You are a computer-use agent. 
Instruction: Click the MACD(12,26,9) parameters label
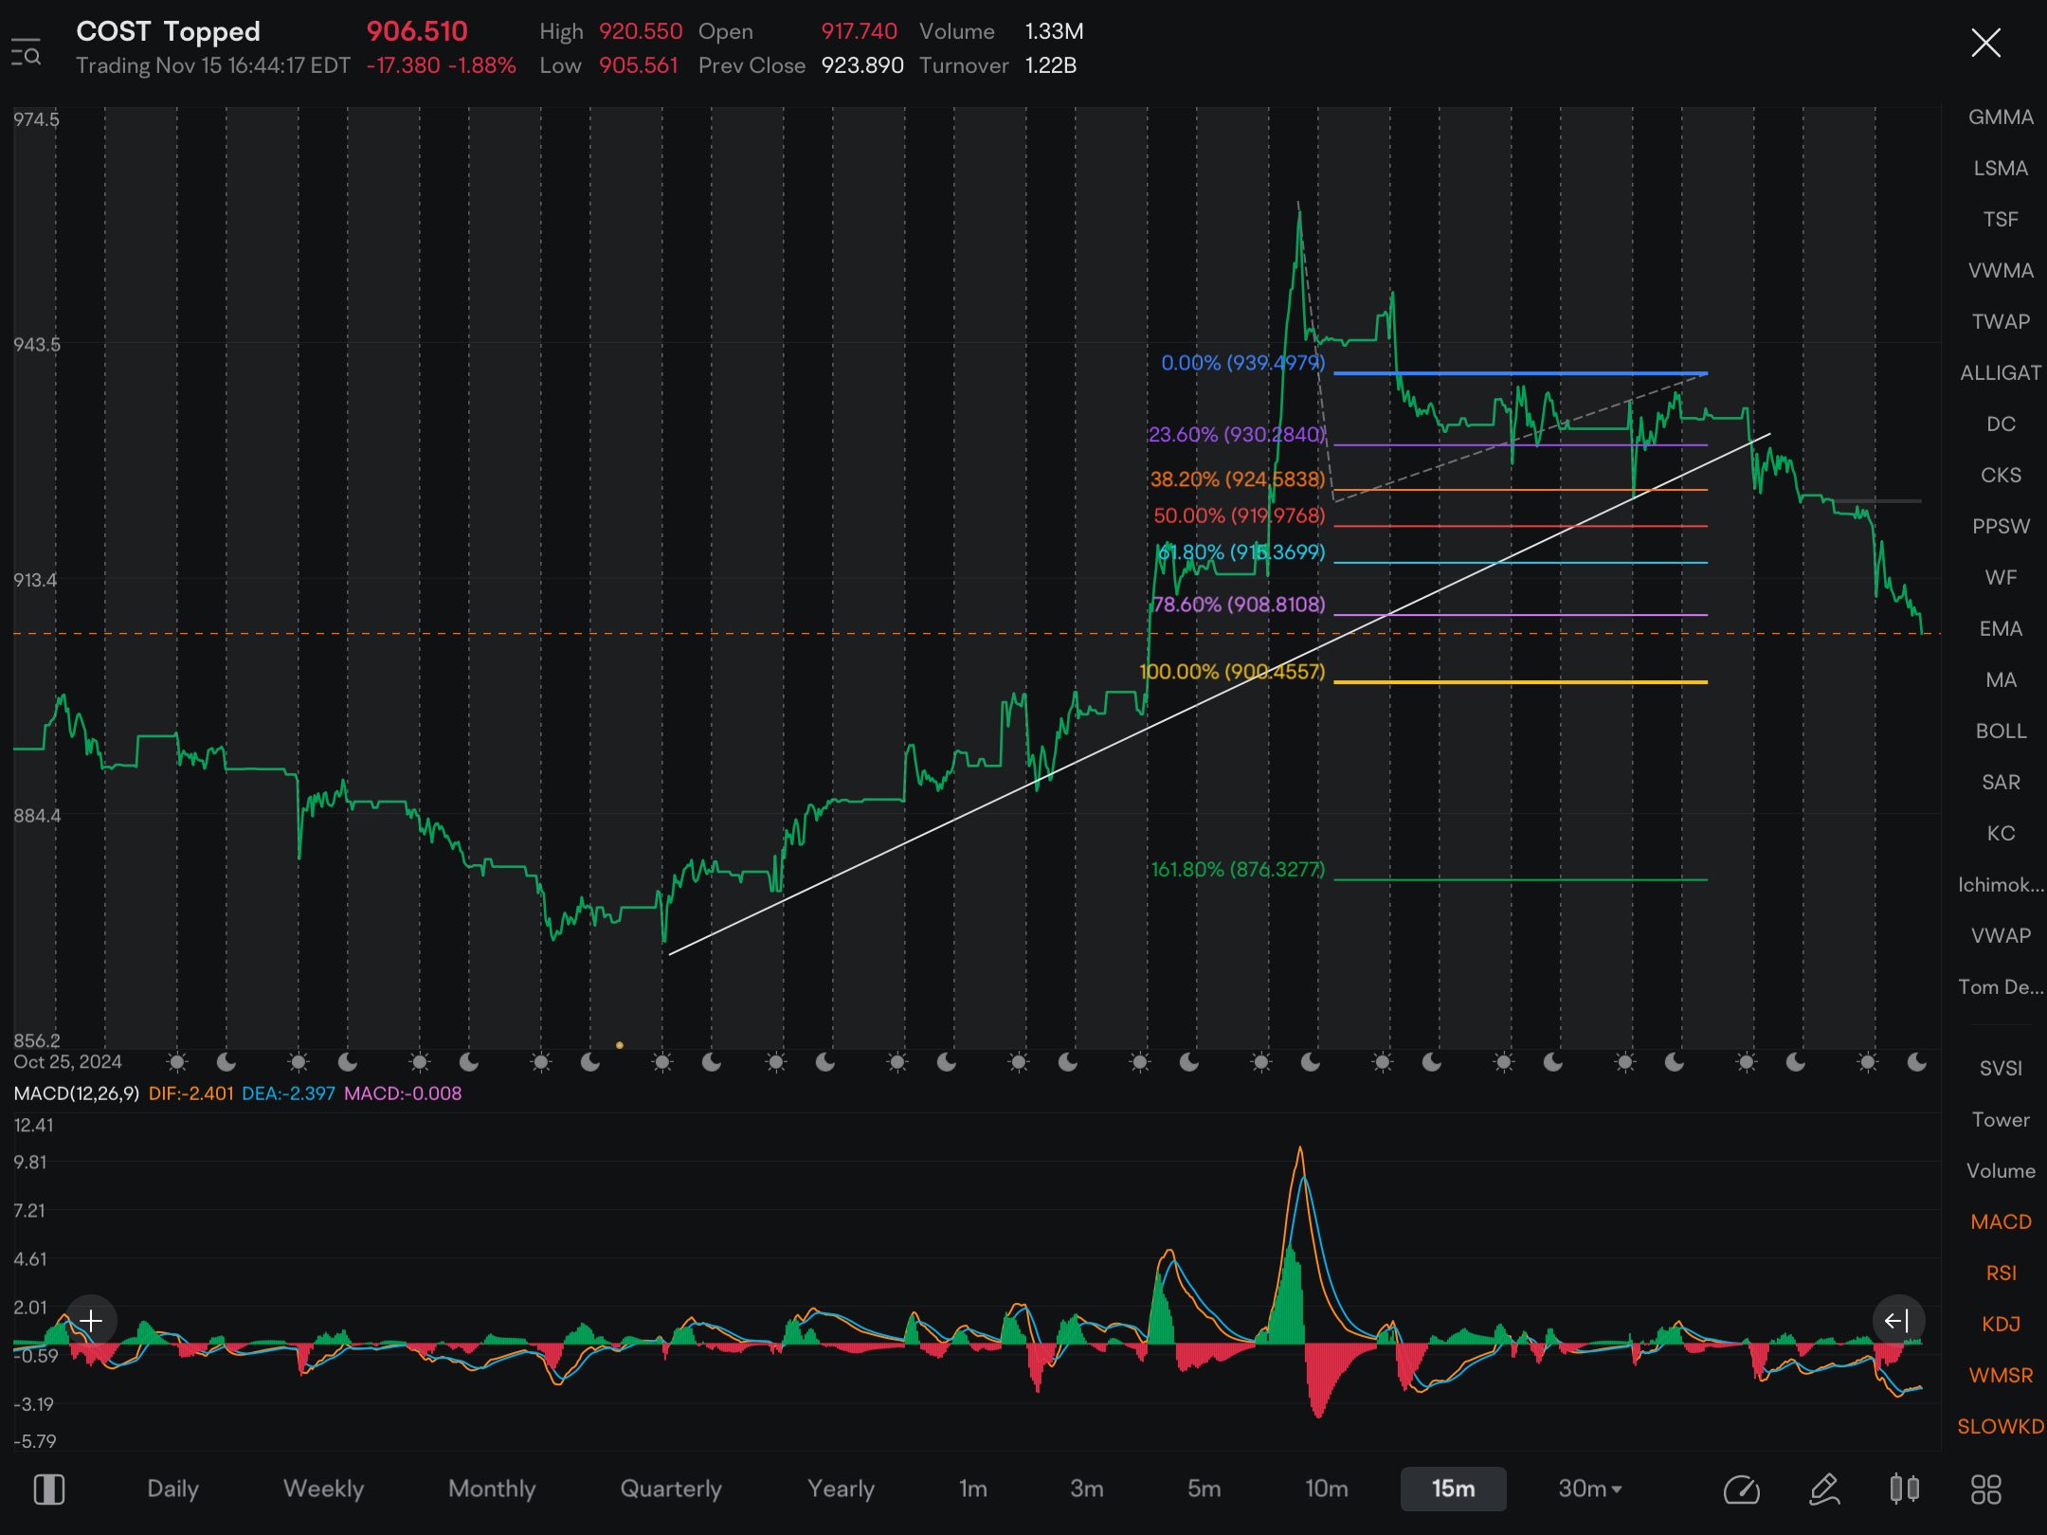76,1093
